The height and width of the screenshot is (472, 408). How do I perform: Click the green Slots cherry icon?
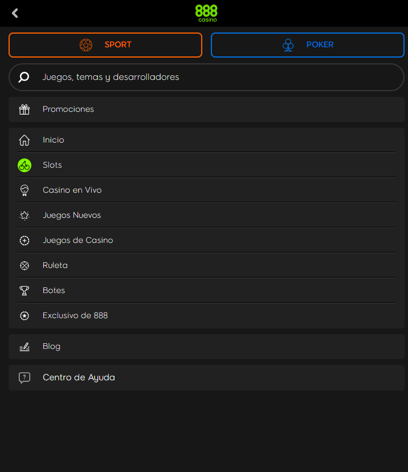point(25,165)
